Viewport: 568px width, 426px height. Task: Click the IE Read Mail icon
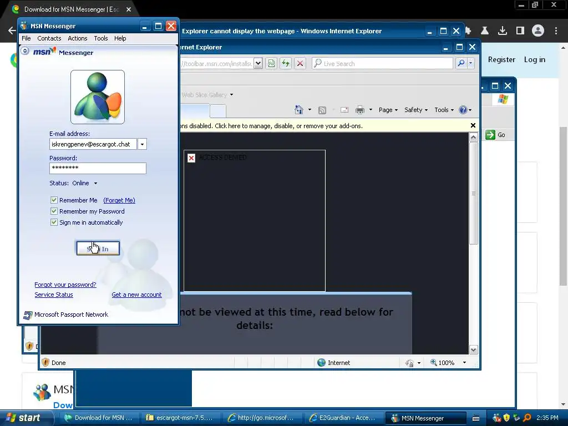(x=344, y=110)
